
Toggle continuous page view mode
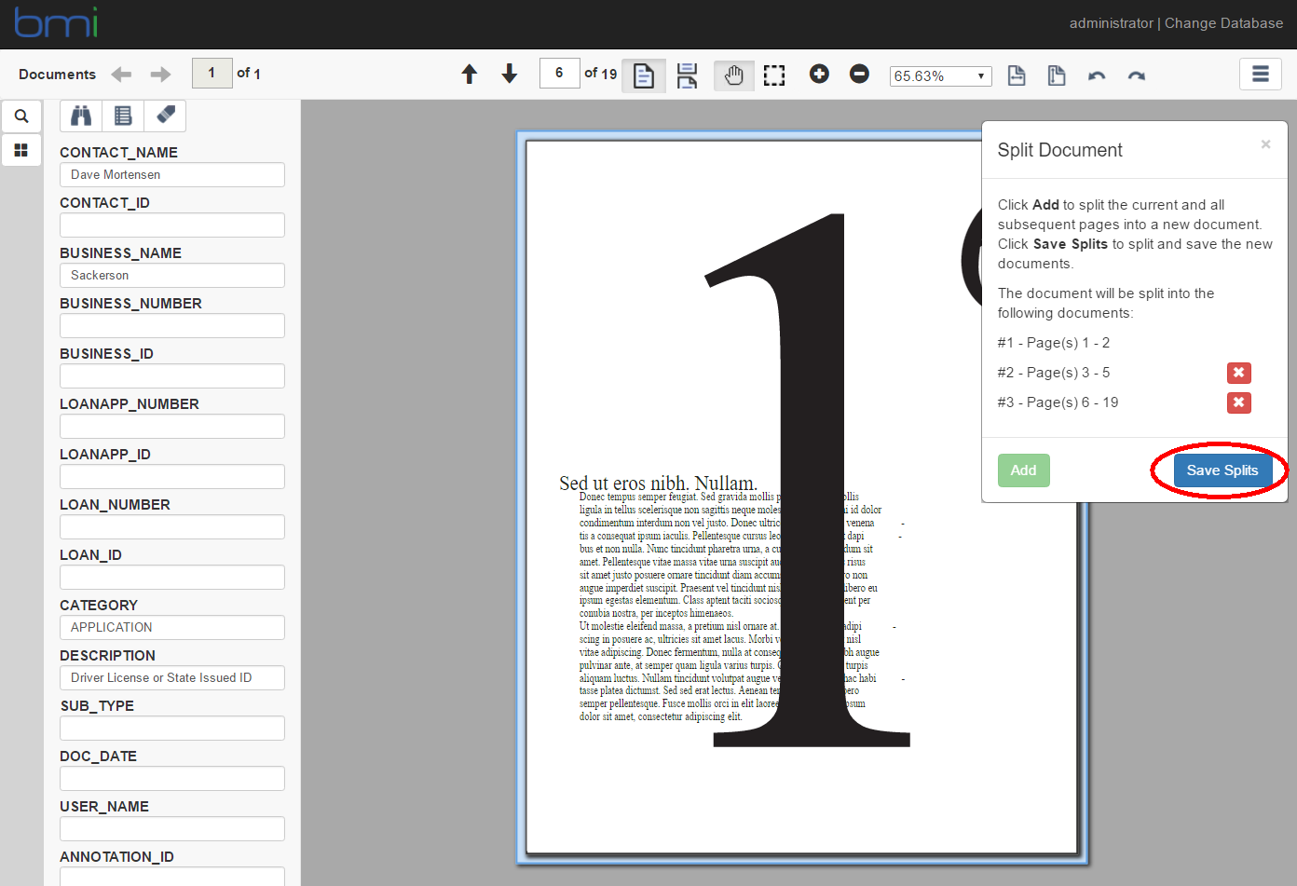pos(688,75)
